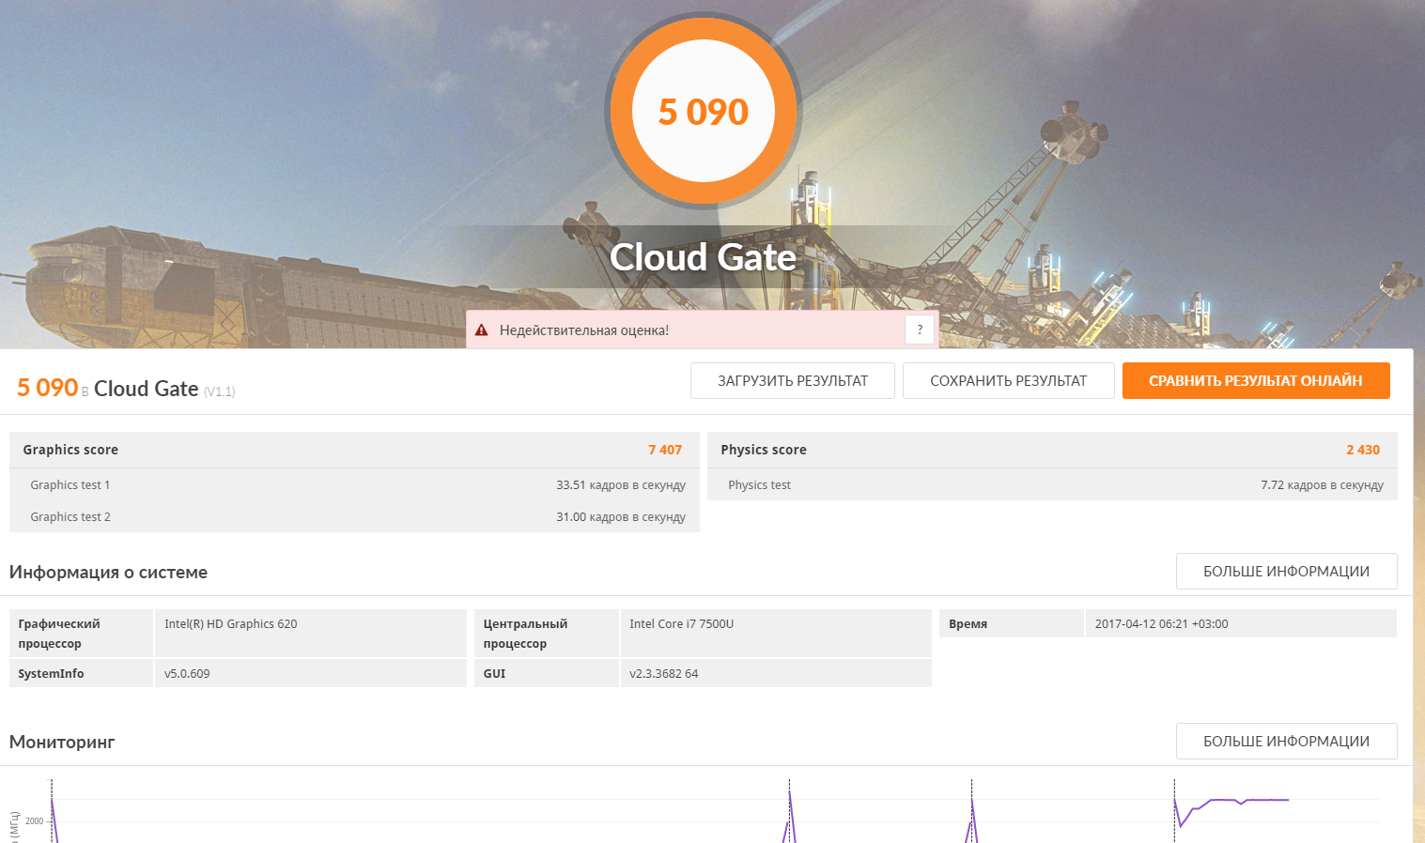The height and width of the screenshot is (843, 1425).
Task: Click the 5 090 score beside Cloud Gate heading
Action: click(48, 388)
